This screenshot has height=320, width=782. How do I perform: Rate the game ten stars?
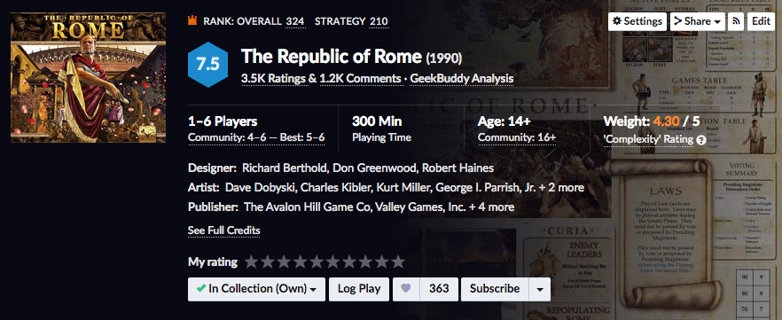398,261
